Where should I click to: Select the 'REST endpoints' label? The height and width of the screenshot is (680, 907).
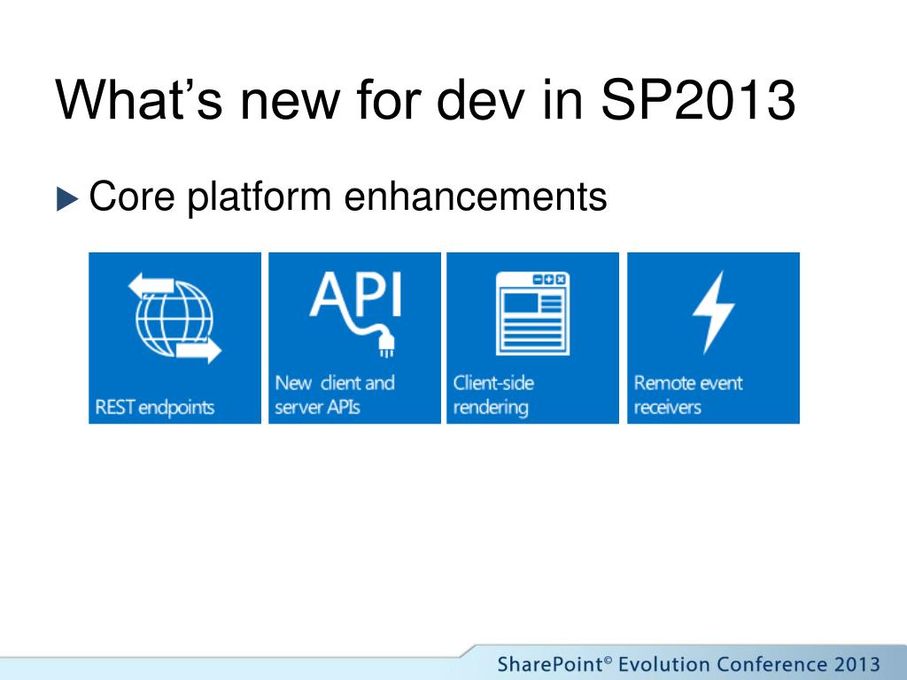click(154, 407)
